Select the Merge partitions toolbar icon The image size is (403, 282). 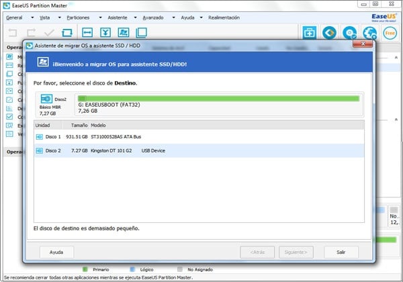105,33
